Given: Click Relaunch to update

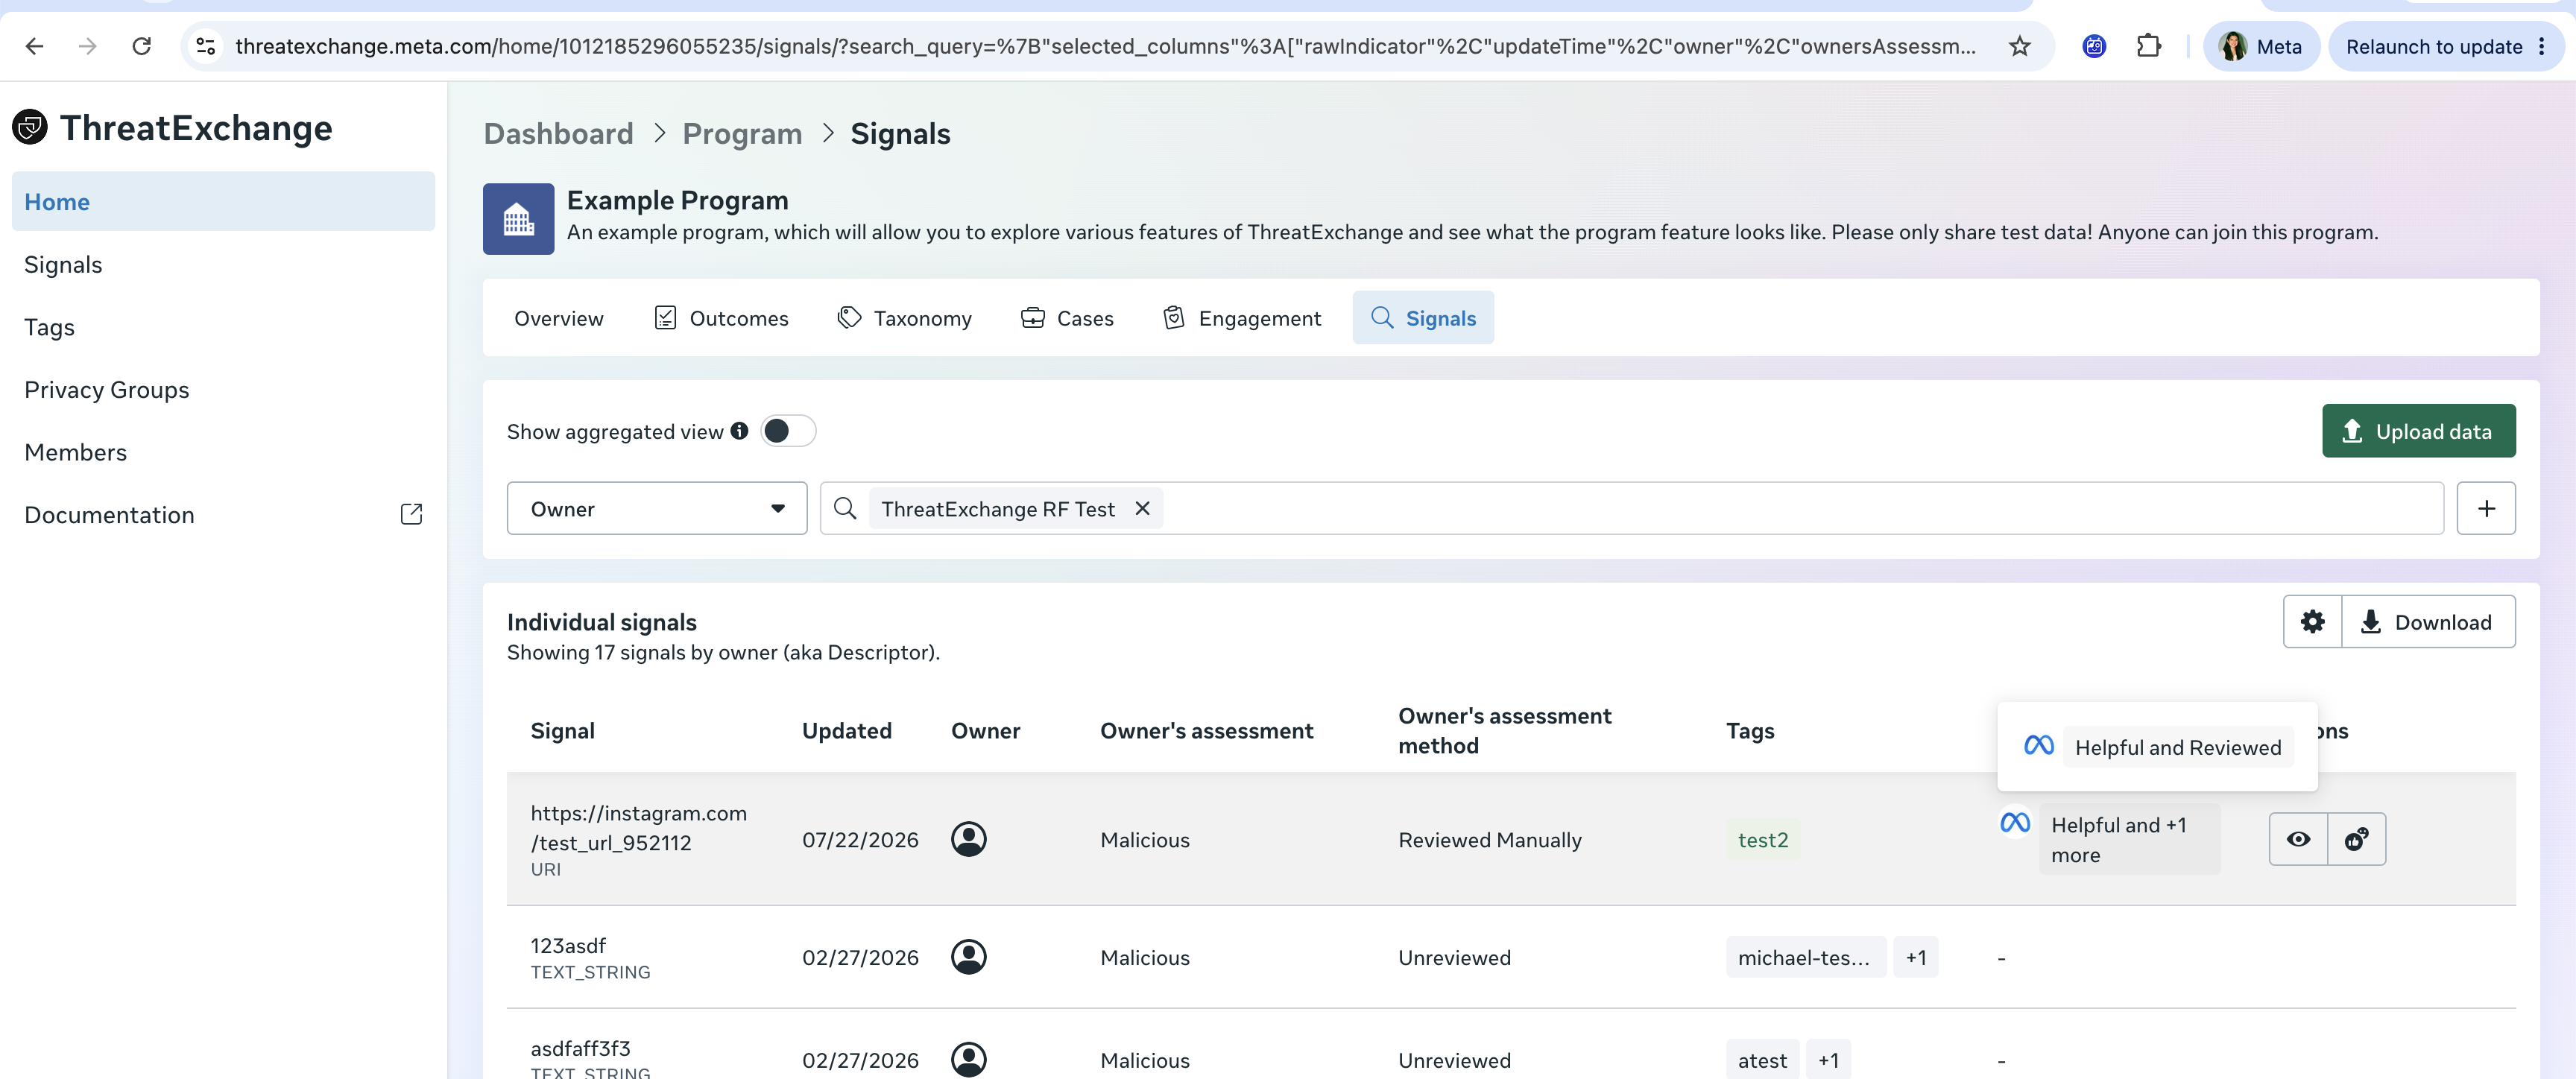Looking at the screenshot, I should [x=2433, y=46].
